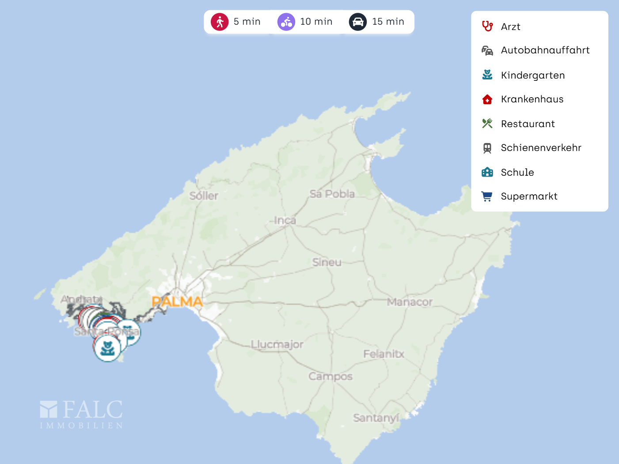Select the Schule building icon

pyautogui.click(x=487, y=172)
